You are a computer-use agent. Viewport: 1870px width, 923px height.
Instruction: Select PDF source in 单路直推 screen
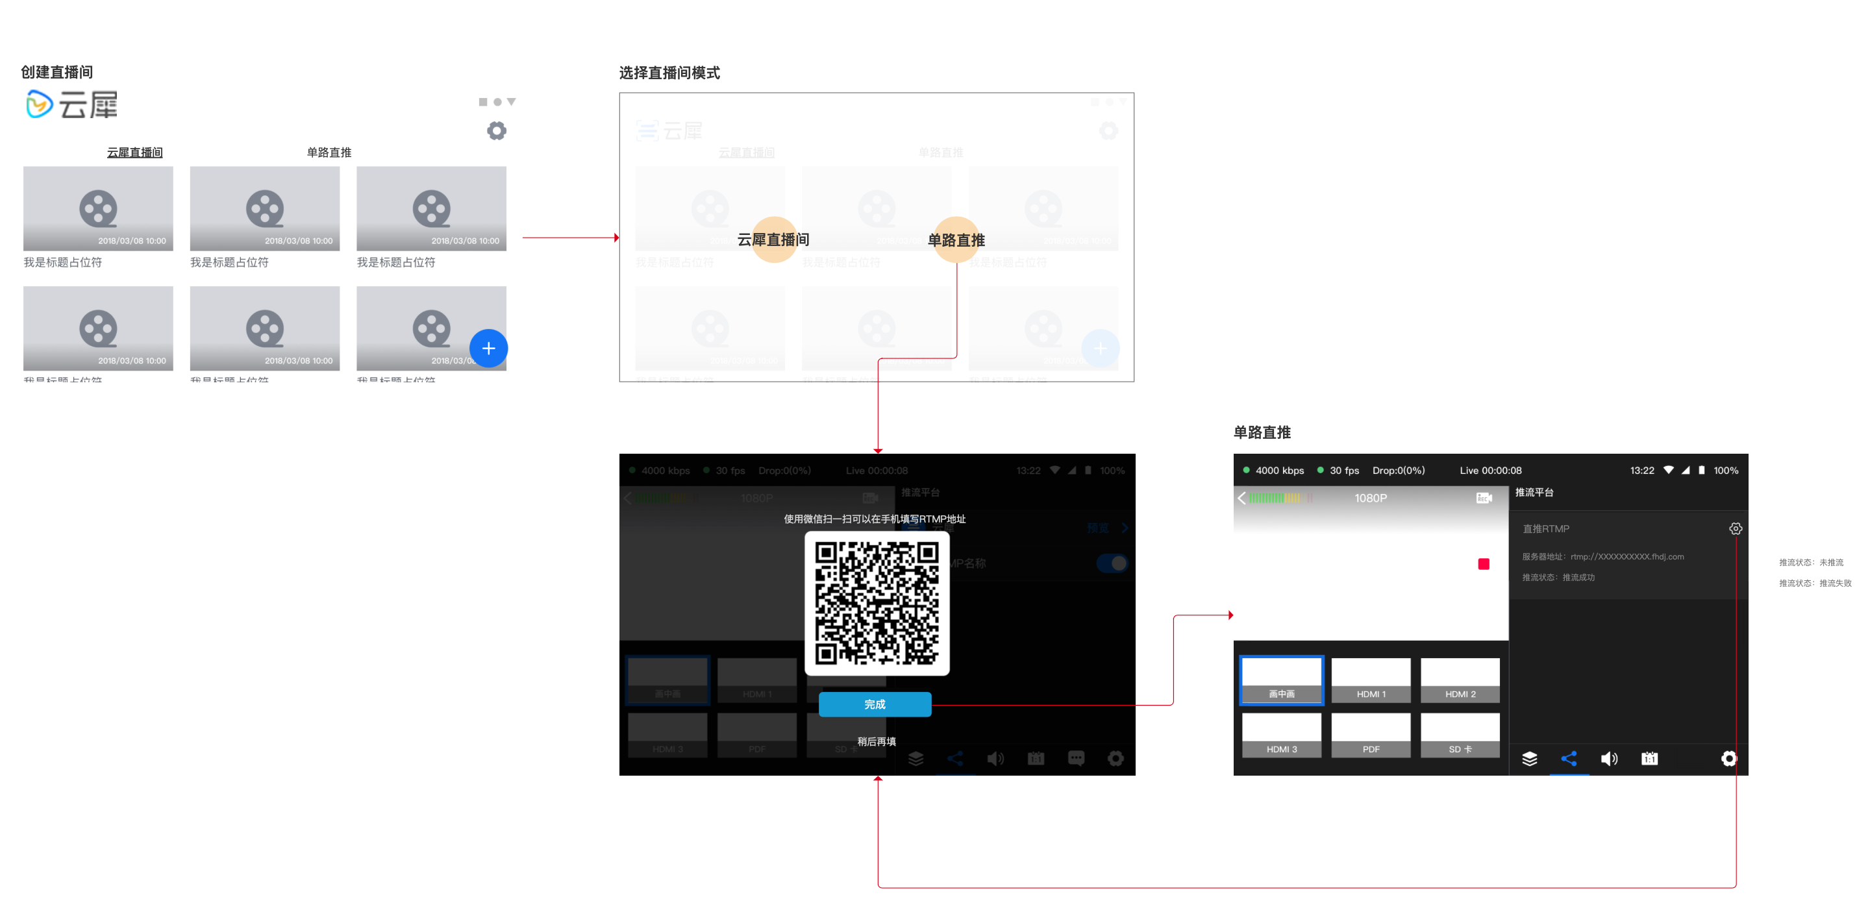tap(1371, 735)
